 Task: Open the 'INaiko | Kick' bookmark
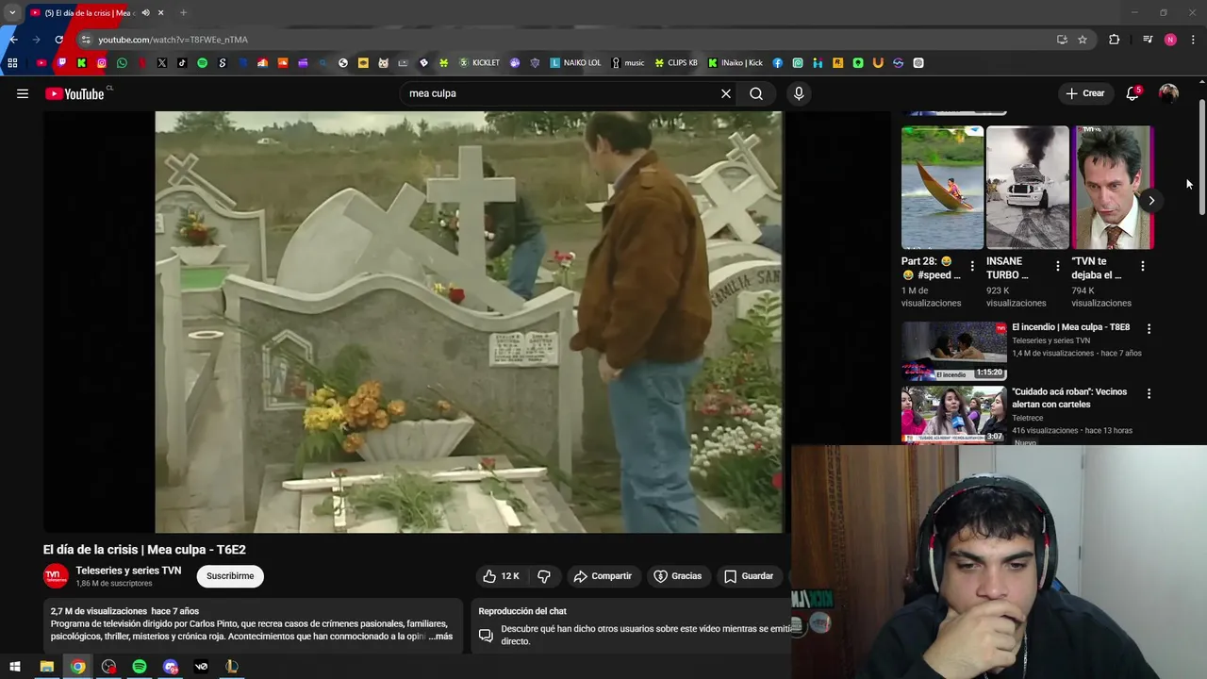tap(736, 63)
